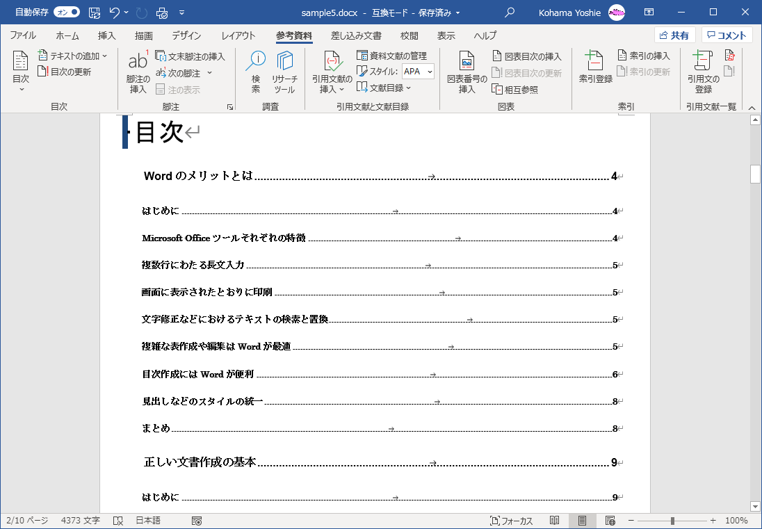The image size is (762, 529).
Task: Click 文末脚注の挿入
Action: click(x=190, y=56)
